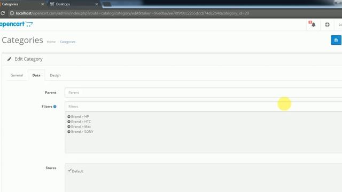Remove the Brand > SONY filter

[69, 132]
